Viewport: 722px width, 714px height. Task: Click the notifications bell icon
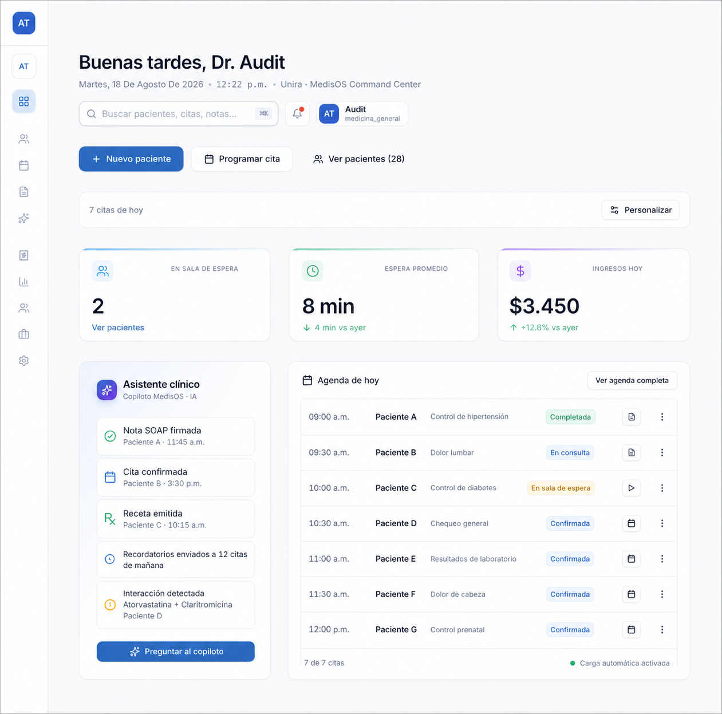[297, 113]
